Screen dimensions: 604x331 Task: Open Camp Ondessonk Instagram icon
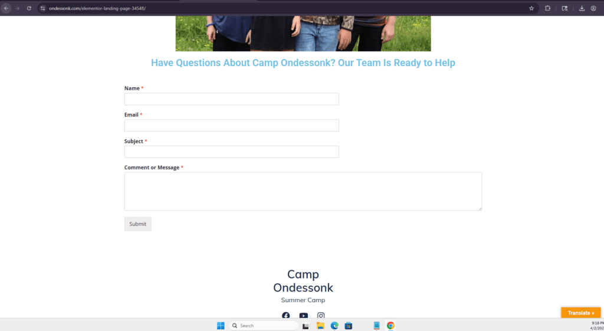click(321, 316)
